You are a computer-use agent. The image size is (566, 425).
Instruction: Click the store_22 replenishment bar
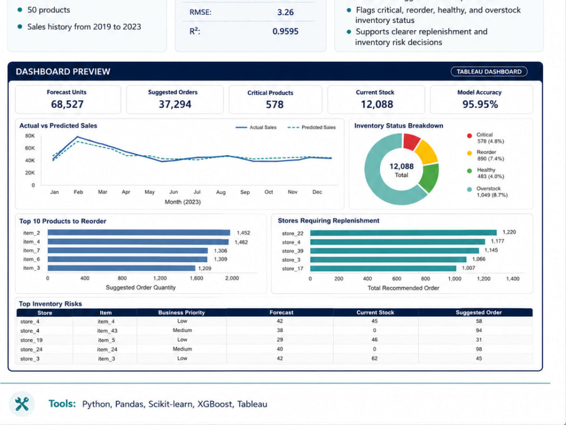(x=403, y=233)
